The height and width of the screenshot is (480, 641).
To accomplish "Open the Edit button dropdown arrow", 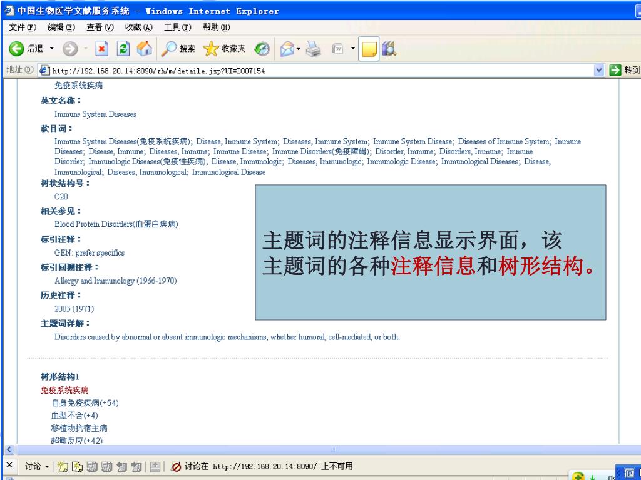I will [x=353, y=49].
